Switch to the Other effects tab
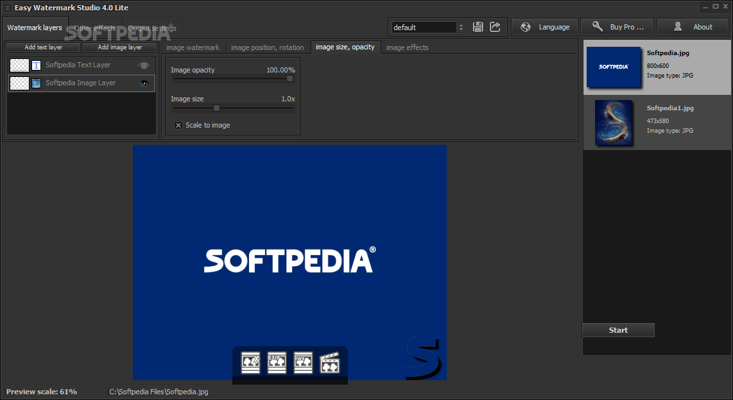Image resolution: width=733 pixels, height=400 pixels. pos(95,28)
